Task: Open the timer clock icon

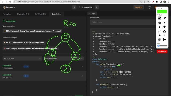Action: [x=150, y=7]
